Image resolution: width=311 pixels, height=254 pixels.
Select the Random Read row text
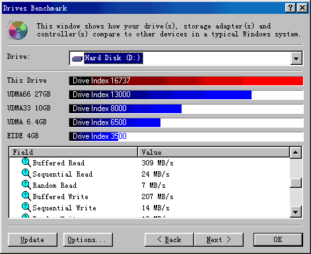[55, 185]
